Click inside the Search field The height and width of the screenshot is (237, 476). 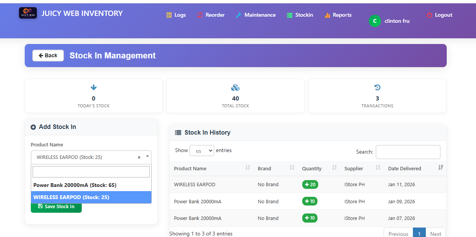click(408, 152)
